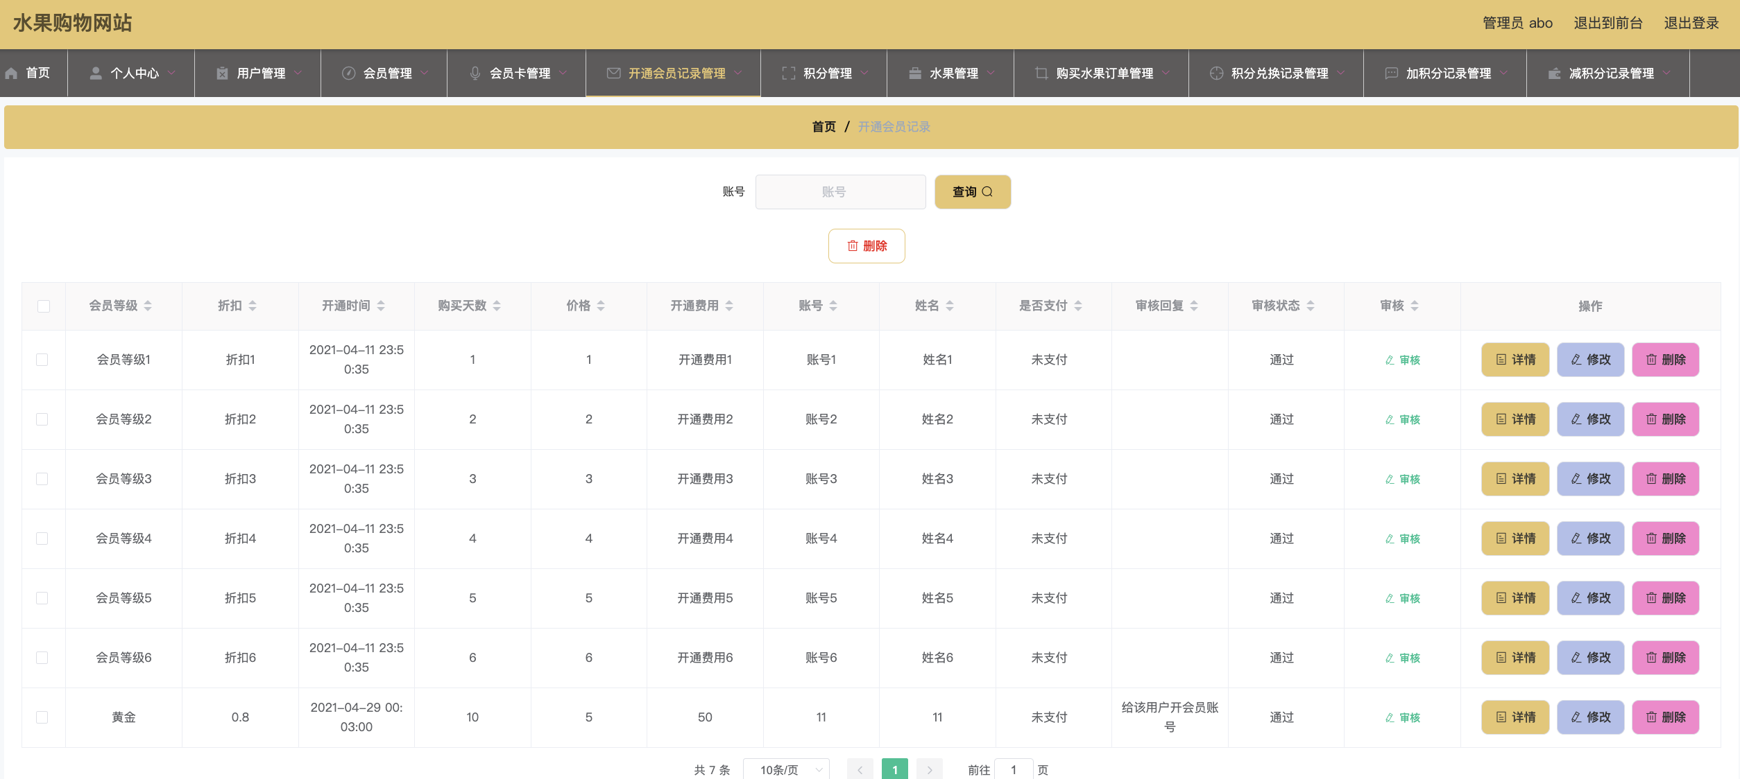Expand the 会员卡管理 menu chevron
This screenshot has height=779, width=1740.
tap(563, 73)
